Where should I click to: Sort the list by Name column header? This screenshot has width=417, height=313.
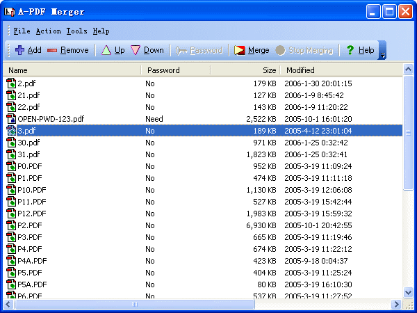(72, 70)
